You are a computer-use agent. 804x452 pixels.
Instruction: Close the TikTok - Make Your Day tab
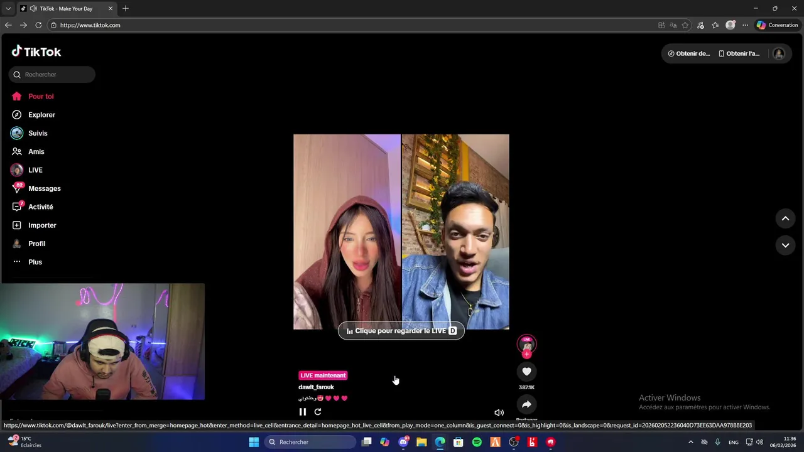tap(111, 8)
